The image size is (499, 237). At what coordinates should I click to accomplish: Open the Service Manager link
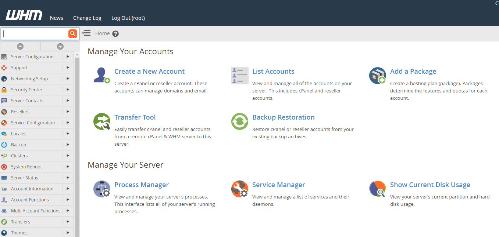(x=279, y=185)
